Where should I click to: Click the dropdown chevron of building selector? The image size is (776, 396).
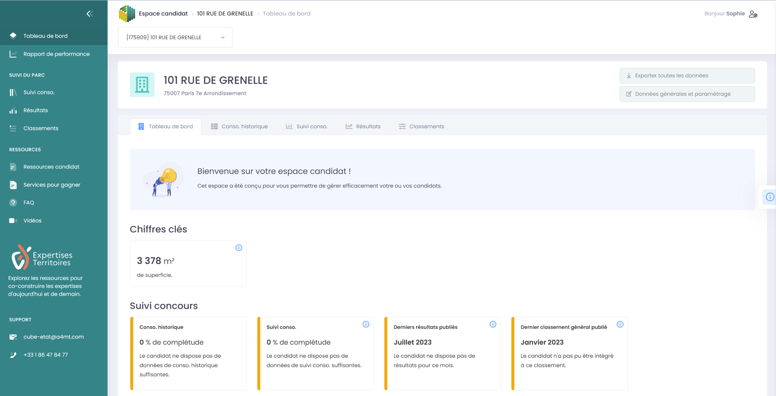223,37
